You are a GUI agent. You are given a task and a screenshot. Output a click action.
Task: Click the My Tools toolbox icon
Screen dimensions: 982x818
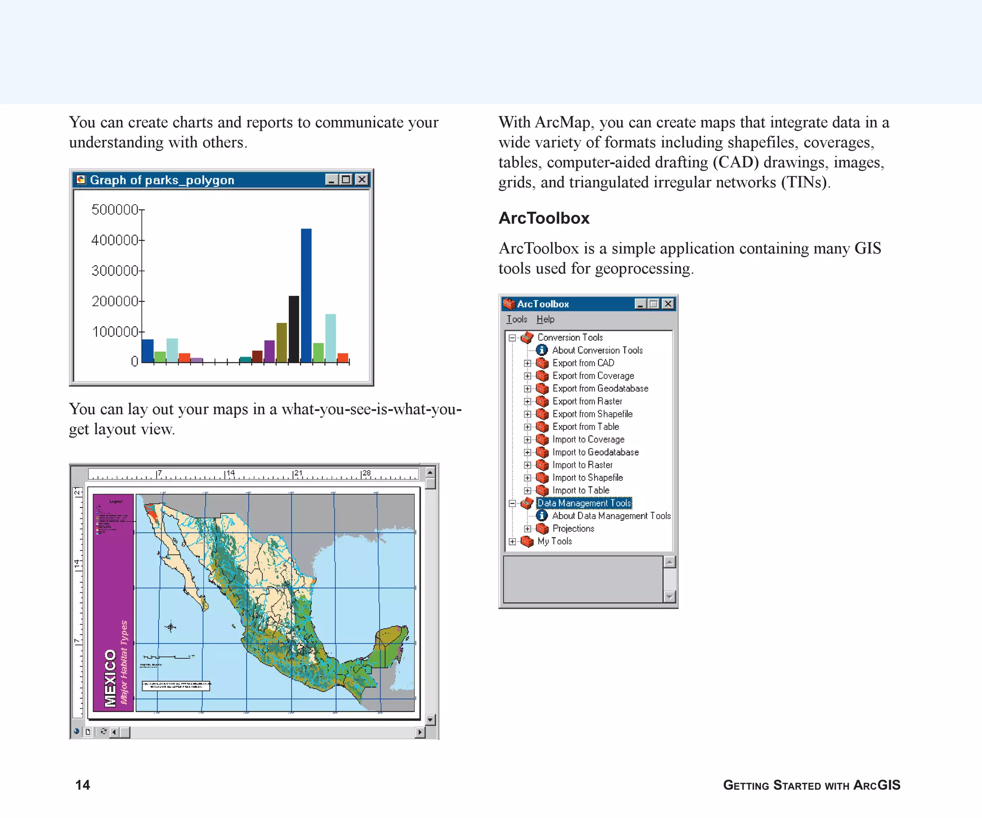pos(527,541)
